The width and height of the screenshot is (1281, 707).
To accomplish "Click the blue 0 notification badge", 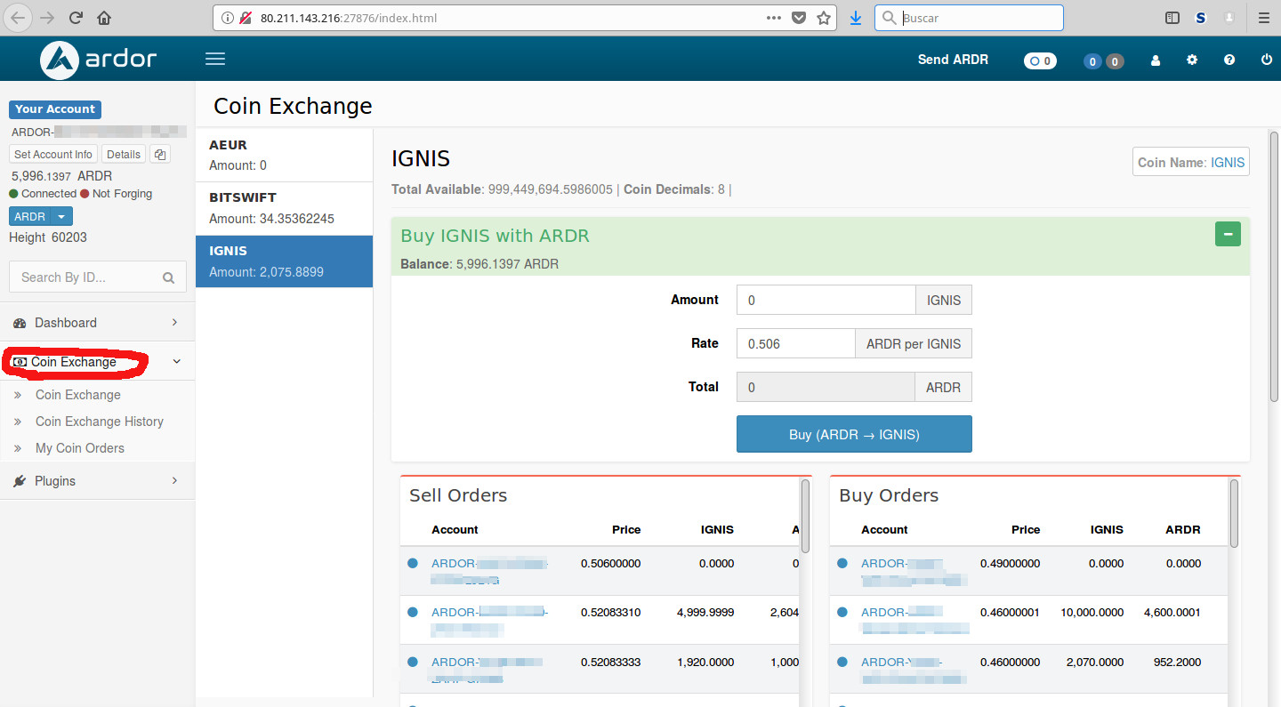I will tap(1092, 61).
